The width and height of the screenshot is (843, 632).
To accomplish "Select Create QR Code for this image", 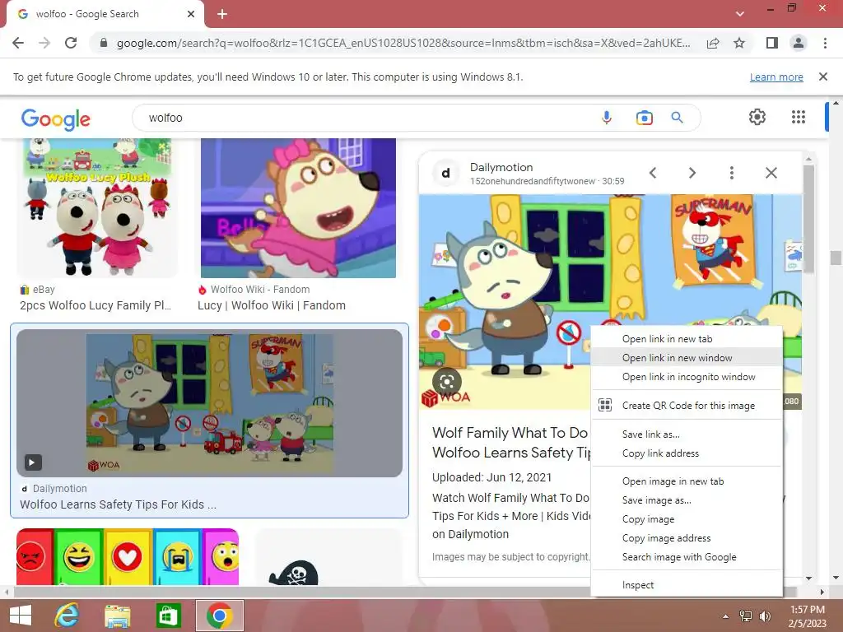I will (x=686, y=406).
